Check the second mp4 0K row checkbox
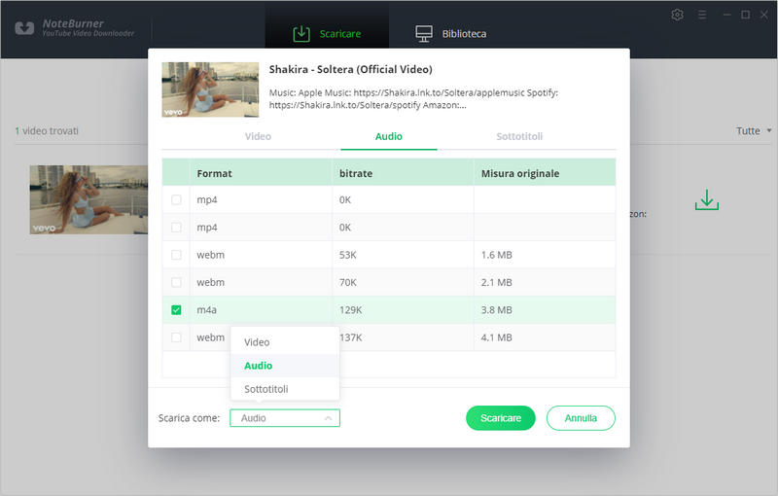Screen dimensions: 778x496 tap(176, 228)
